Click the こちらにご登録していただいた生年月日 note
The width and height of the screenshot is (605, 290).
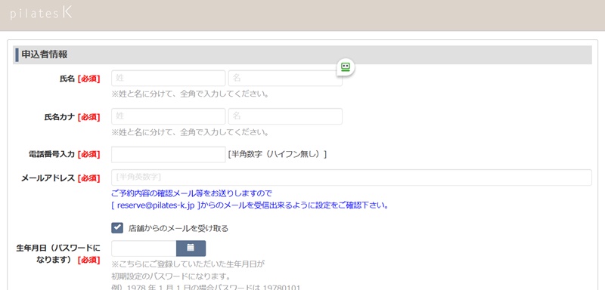188,264
